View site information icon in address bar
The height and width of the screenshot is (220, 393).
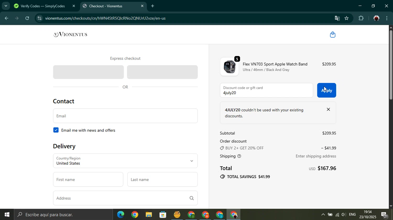coord(39,18)
